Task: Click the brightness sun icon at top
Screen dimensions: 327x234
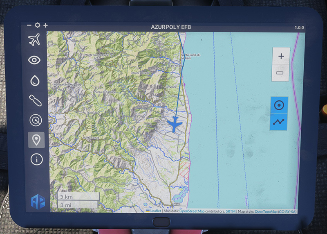Action: [38, 25]
